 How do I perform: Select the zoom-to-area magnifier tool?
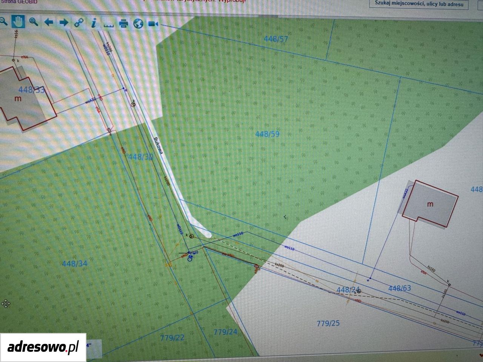(34, 22)
